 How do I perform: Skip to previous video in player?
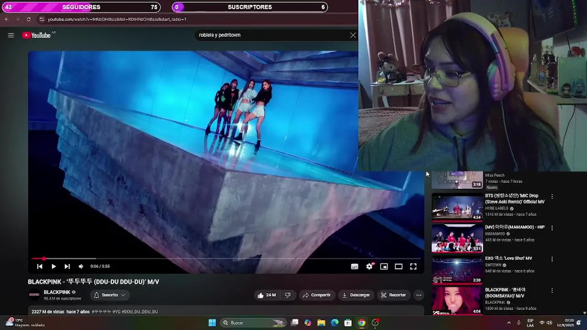point(40,266)
